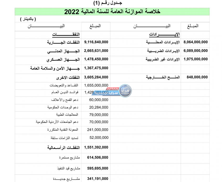The image size is (222, 182).
Task: Select the 1,551,392,000 capital expenditures amount
Action: pyautogui.click(x=96, y=147)
